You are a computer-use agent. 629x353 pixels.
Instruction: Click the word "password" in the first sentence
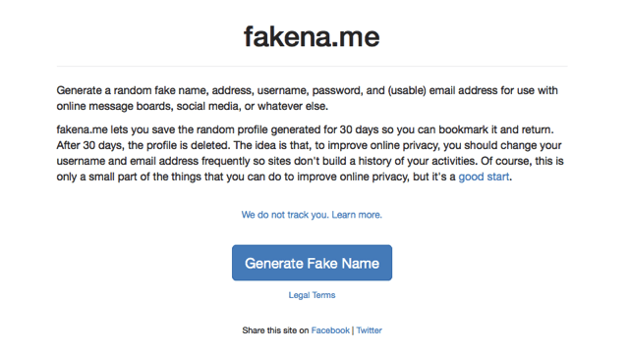coord(336,90)
